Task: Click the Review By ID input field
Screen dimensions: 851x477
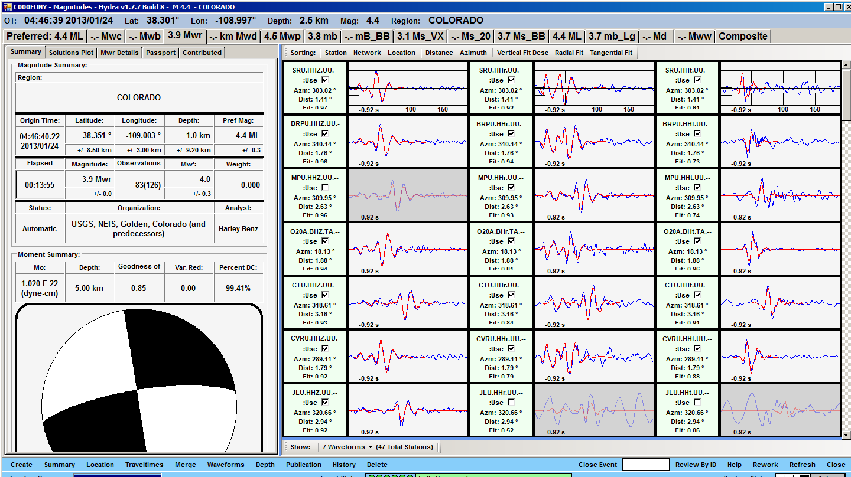Action: [x=646, y=465]
